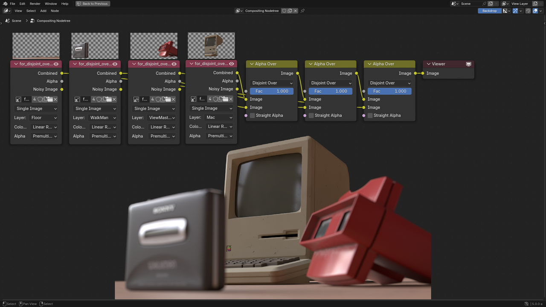Viewport: 546px width, 307px height.
Task: Open the Window menu
Action: [x=51, y=3]
